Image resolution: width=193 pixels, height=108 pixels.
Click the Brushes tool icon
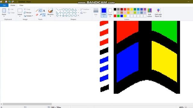coord(50,11)
